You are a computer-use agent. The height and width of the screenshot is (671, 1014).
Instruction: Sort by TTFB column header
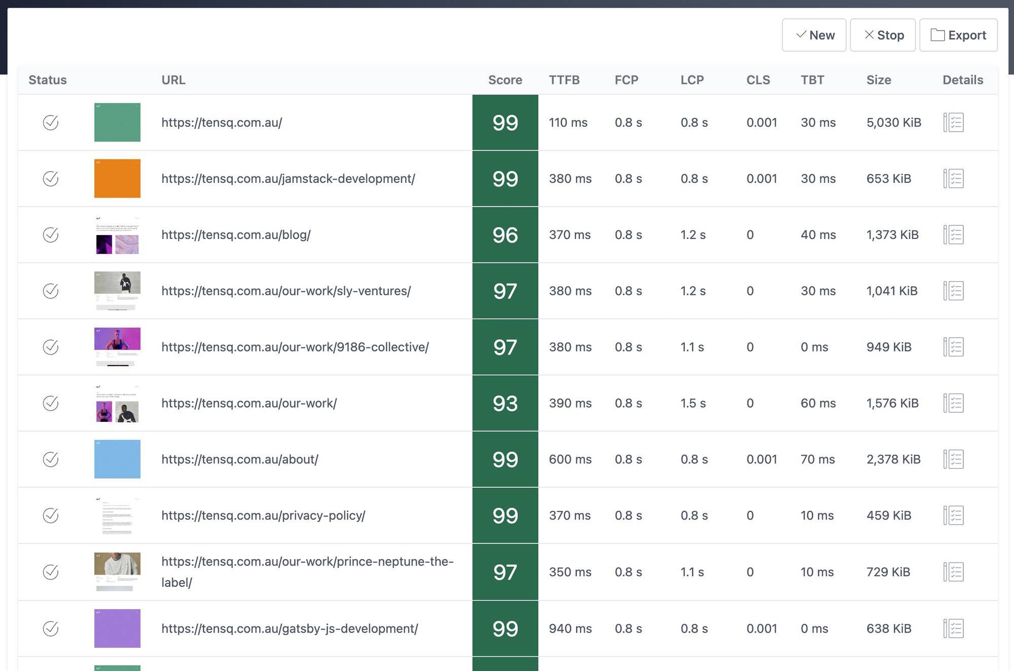(x=564, y=80)
